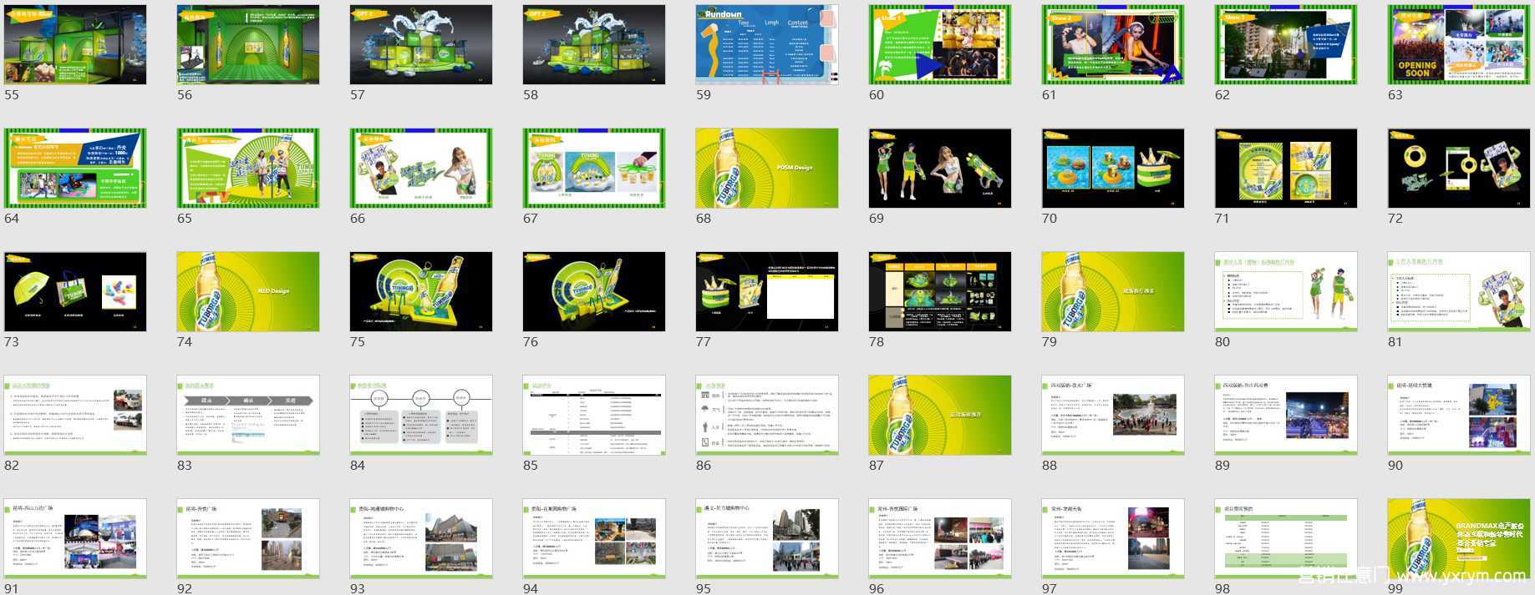
Task: Choose slide 84 with three circles flowchart
Action: click(x=421, y=415)
